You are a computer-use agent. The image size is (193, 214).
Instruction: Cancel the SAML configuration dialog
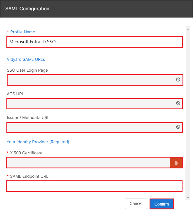(136, 204)
